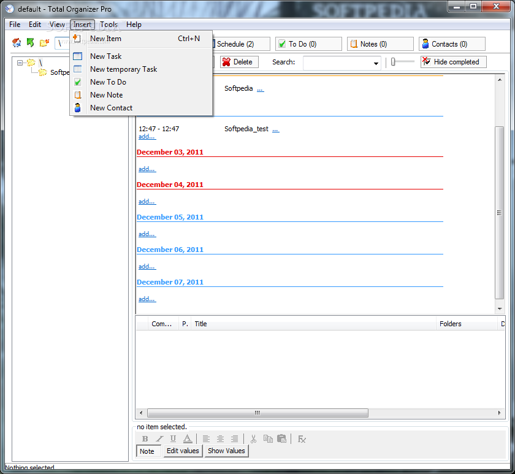The width and height of the screenshot is (515, 474).
Task: Click the green arrow toolbar icon
Action: 30,42
